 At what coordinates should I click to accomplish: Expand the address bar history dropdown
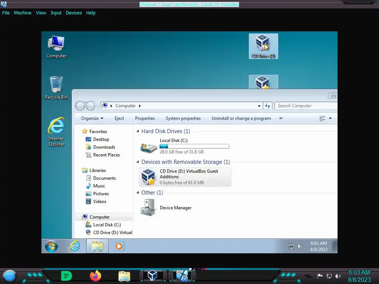coord(259,106)
